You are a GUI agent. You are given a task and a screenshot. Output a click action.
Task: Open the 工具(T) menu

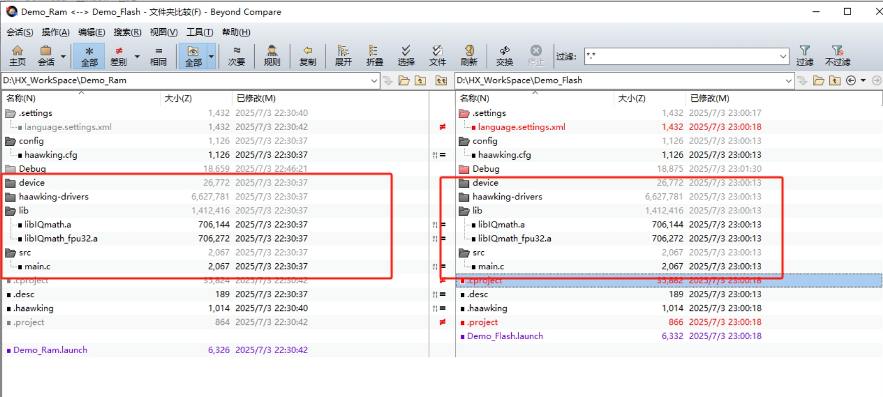pyautogui.click(x=199, y=32)
